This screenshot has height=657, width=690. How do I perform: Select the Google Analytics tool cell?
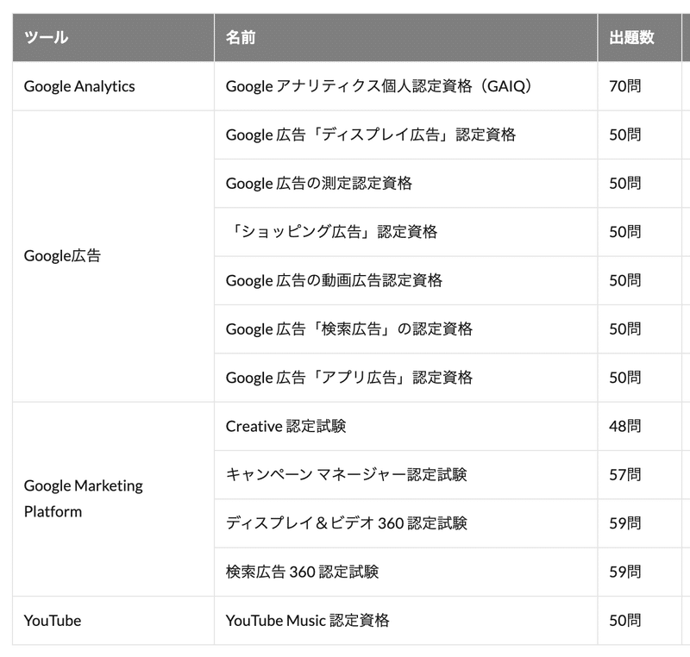coord(113,86)
